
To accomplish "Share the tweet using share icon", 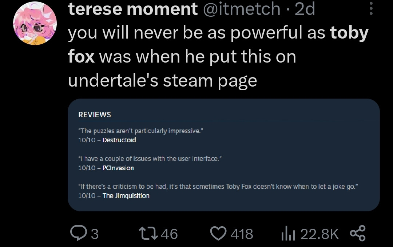I will (x=358, y=233).
